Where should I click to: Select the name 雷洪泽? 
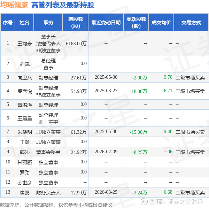pos(25,105)
